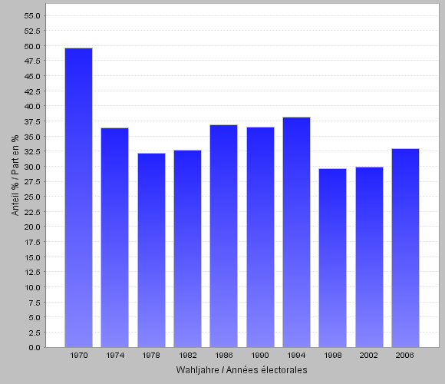This screenshot has height=384, width=445.
Task: Click the 55.0 y-axis tick label
Action: (32, 16)
